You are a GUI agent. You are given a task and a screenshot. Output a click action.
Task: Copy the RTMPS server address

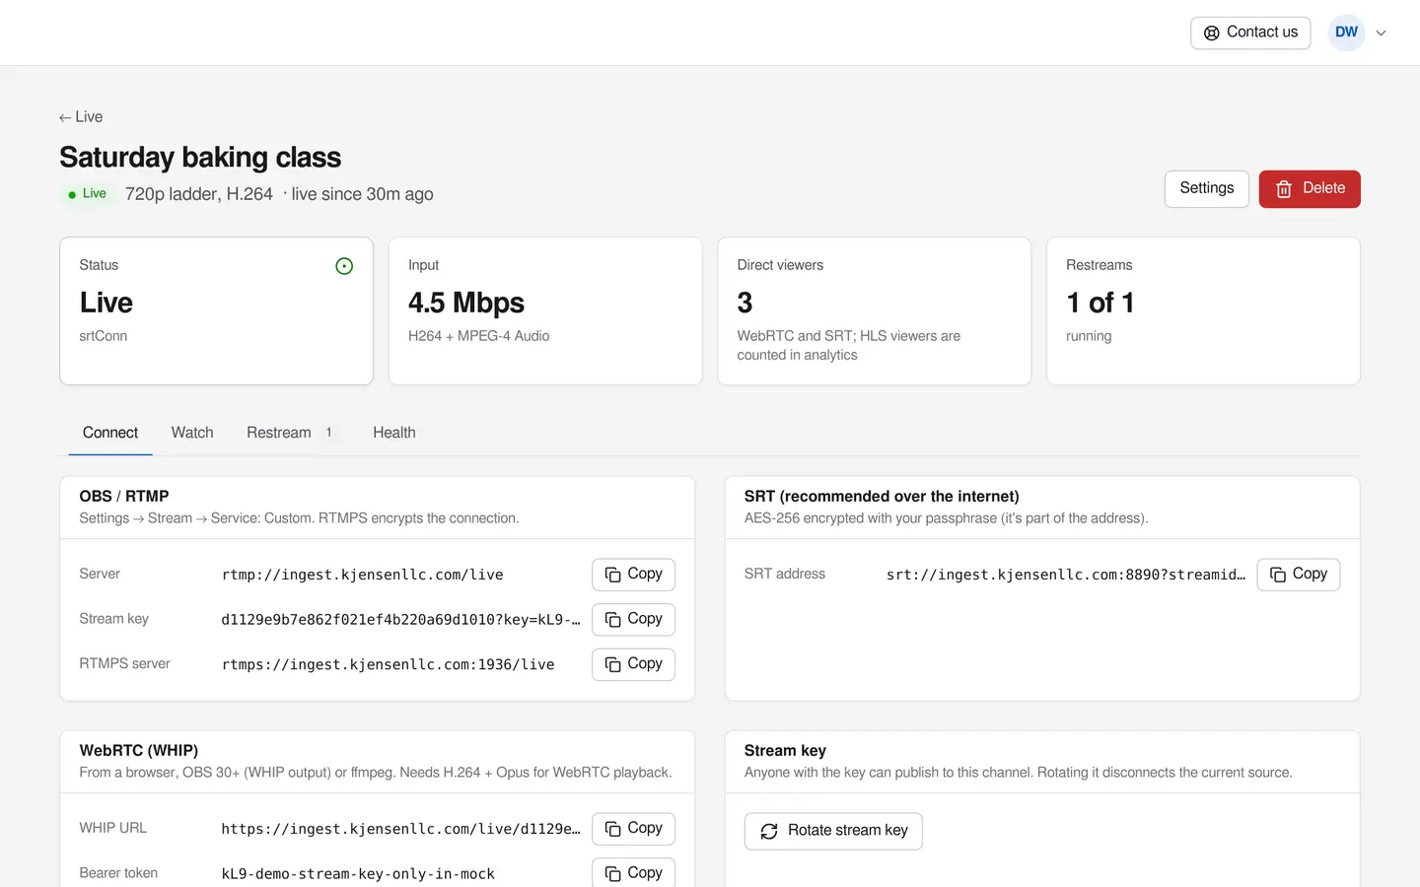(633, 664)
